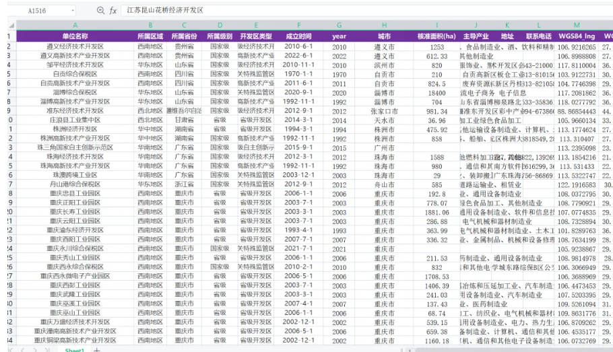Select cell 自贡综合保税区
Image resolution: width=613 pixels, height=352 pixels.
(75, 74)
